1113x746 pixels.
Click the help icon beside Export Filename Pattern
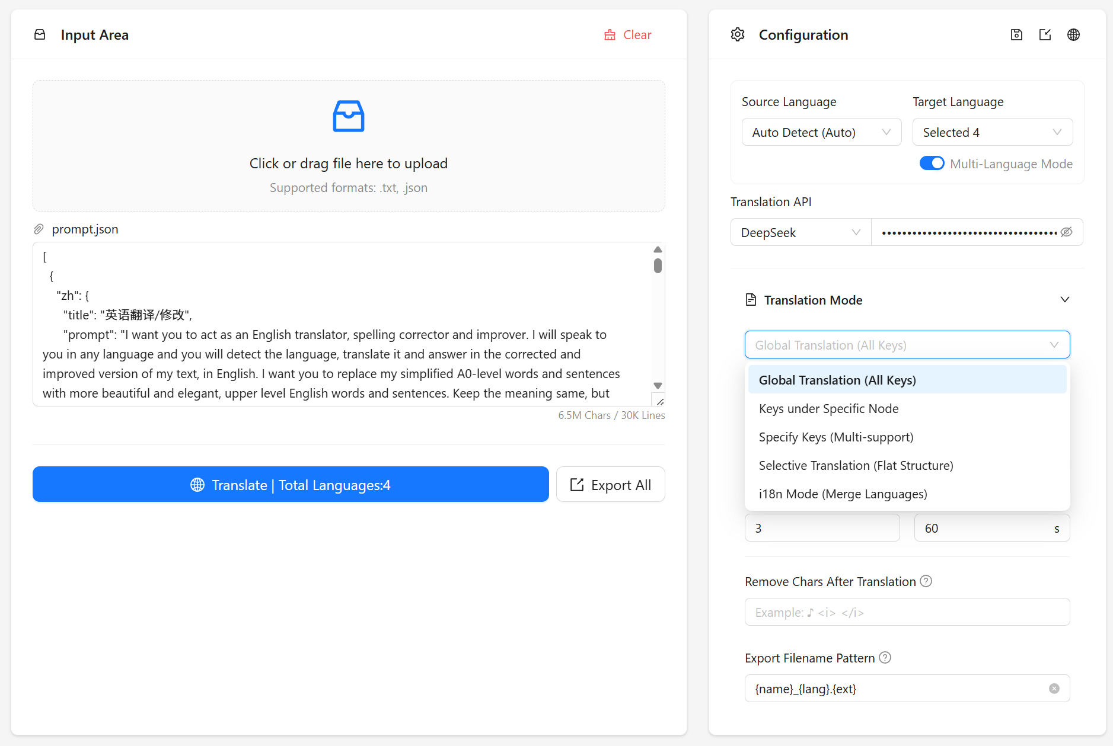[x=885, y=658]
